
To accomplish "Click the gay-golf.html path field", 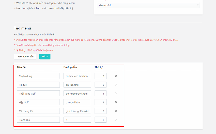I will click(x=77, y=102).
